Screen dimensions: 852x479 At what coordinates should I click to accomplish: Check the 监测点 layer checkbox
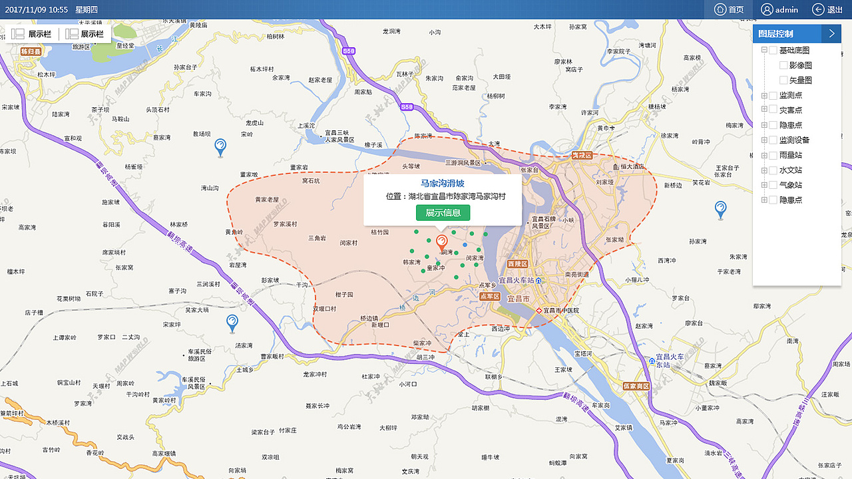[x=773, y=95]
